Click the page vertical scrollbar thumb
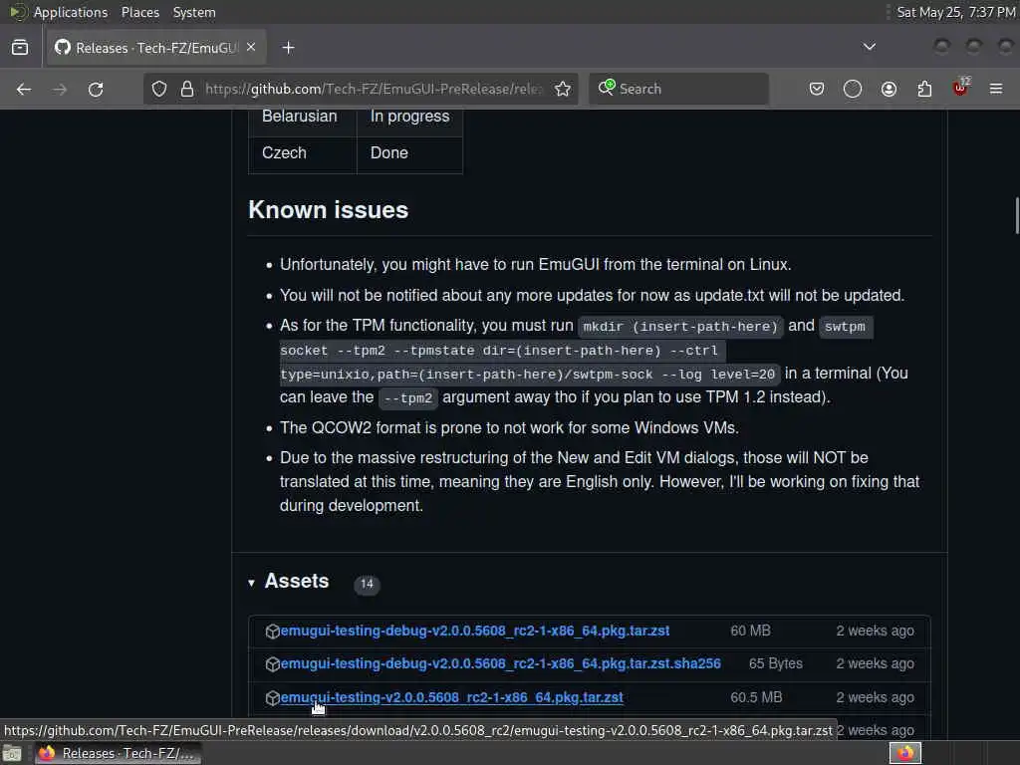Image resolution: width=1020 pixels, height=765 pixels. [x=1016, y=215]
